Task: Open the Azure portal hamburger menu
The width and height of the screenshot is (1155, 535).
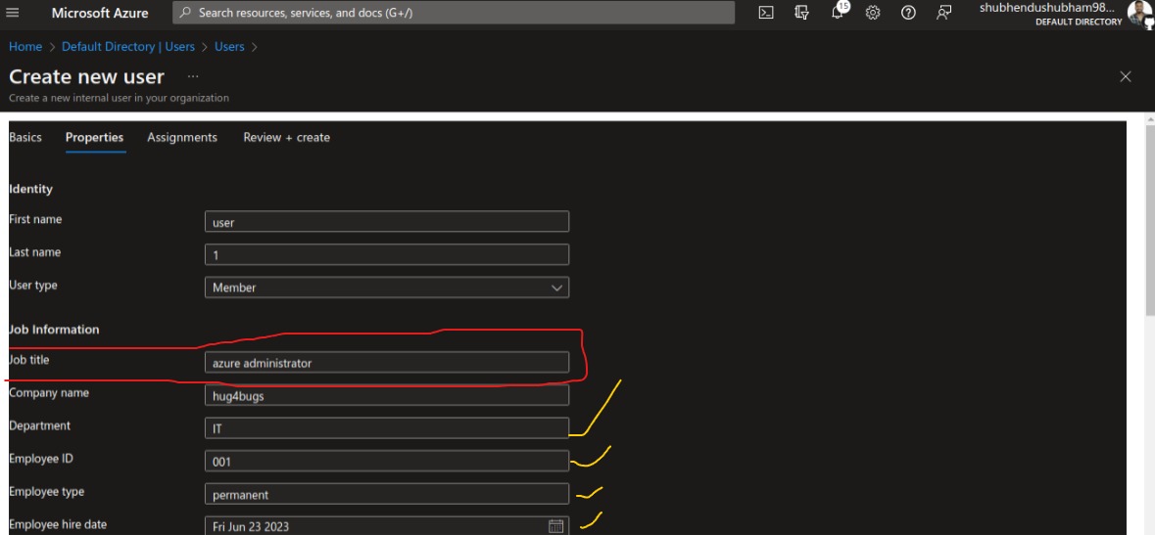Action: click(13, 13)
